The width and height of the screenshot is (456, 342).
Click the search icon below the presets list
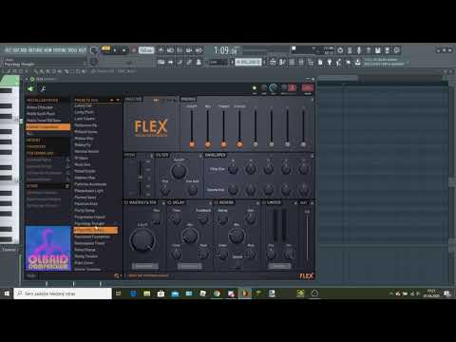click(x=117, y=275)
